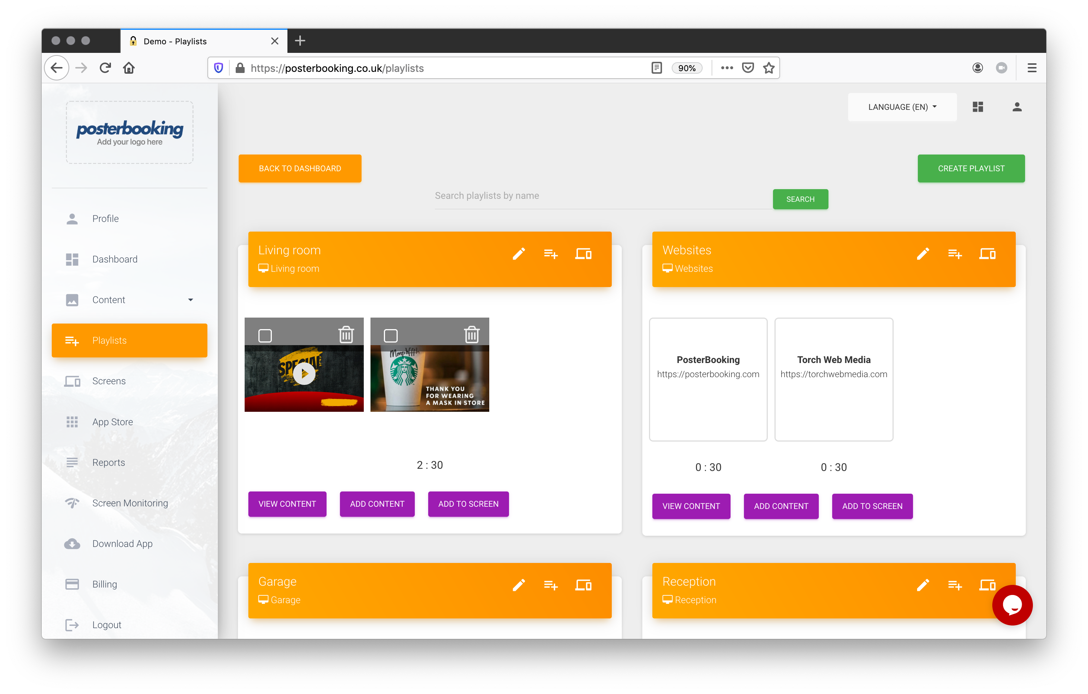
Task: Click View Content under Websites
Action: pos(691,506)
